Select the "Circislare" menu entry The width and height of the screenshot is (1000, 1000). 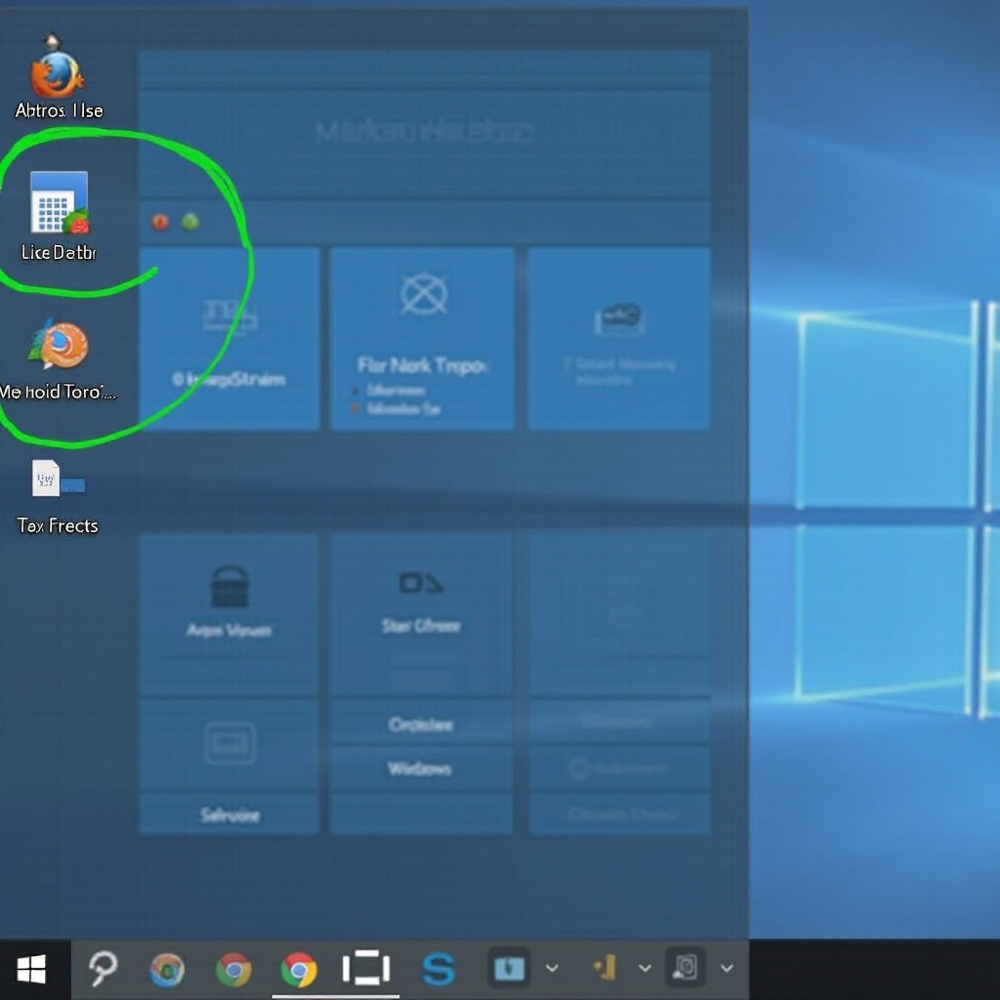point(421,725)
